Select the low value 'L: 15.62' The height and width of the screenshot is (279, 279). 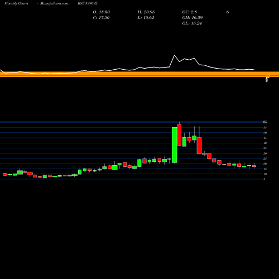coord(146,18)
